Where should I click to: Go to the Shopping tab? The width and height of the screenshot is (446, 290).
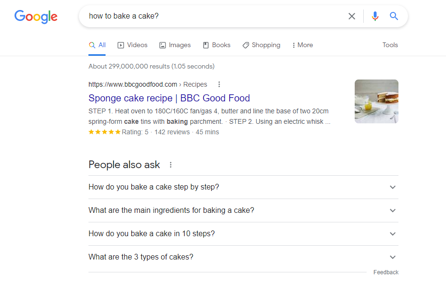(x=262, y=45)
